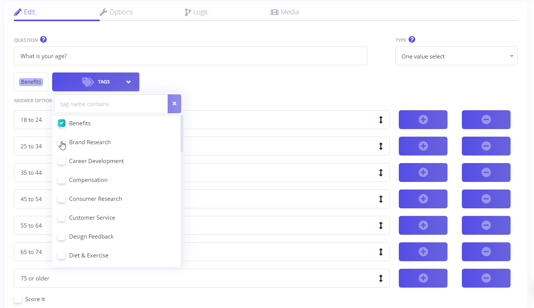Switch to the Edit tab
This screenshot has height=308, width=534.
(x=25, y=12)
